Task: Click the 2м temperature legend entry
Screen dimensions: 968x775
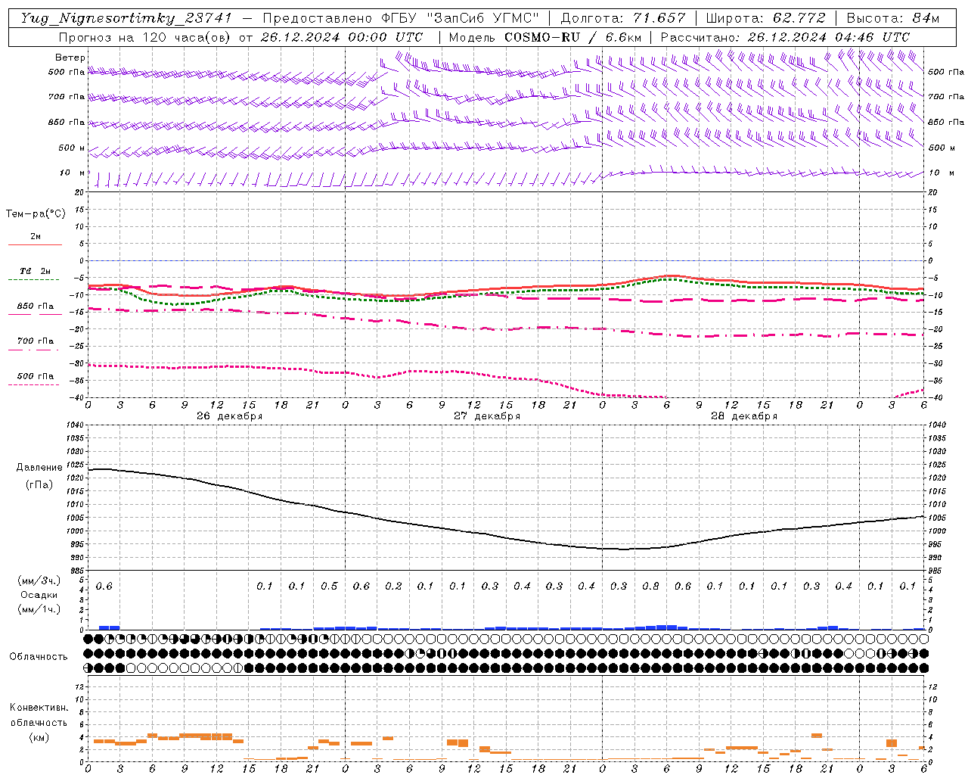Action: click(36, 237)
